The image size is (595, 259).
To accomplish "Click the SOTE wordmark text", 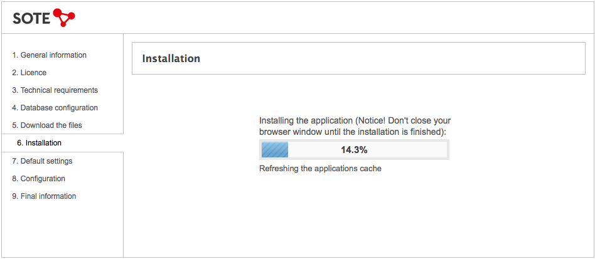I will 31,19.
